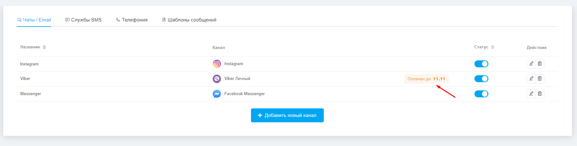
Task: Delete the Viber channel via trash icon
Action: (540, 78)
